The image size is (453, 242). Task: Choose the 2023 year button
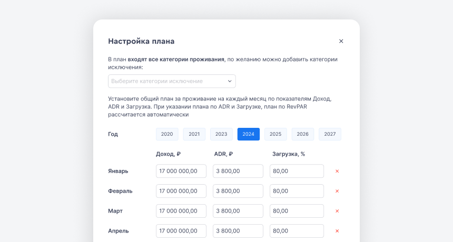(221, 134)
